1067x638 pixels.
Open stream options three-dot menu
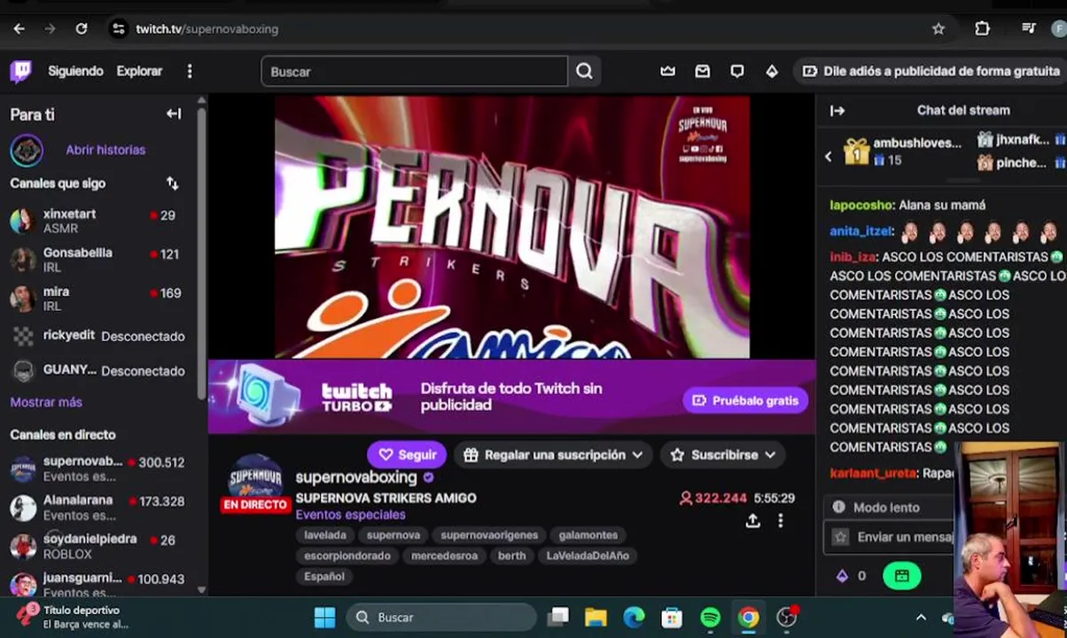[781, 521]
